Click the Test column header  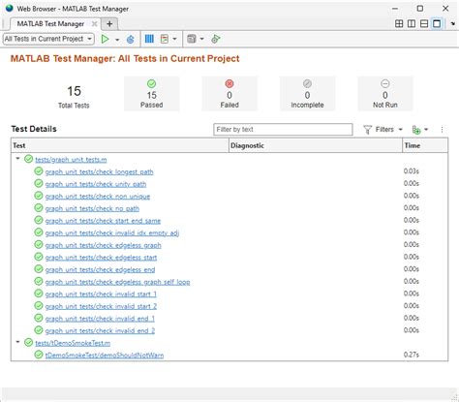tap(120, 145)
